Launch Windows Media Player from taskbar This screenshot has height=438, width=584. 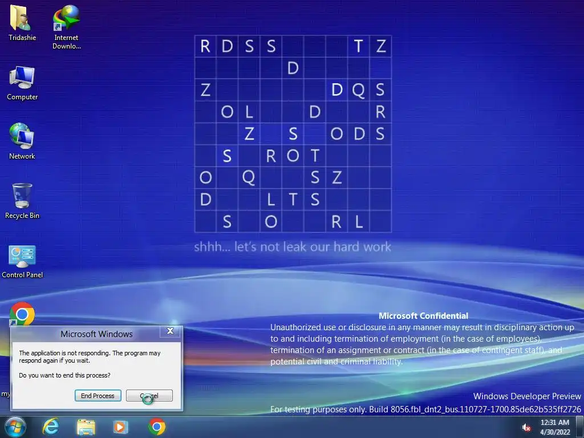pyautogui.click(x=121, y=427)
